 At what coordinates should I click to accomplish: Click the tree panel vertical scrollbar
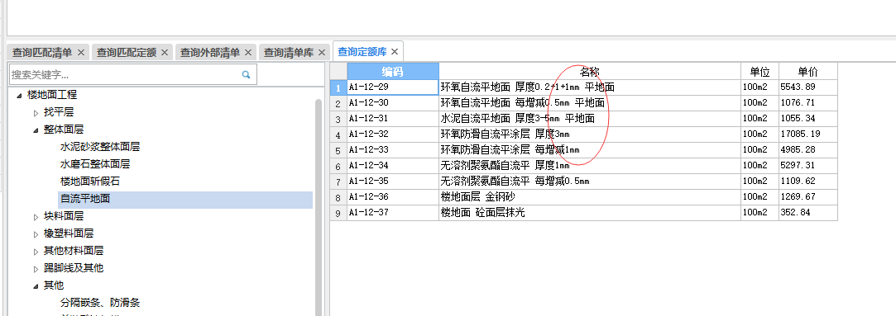(319, 207)
